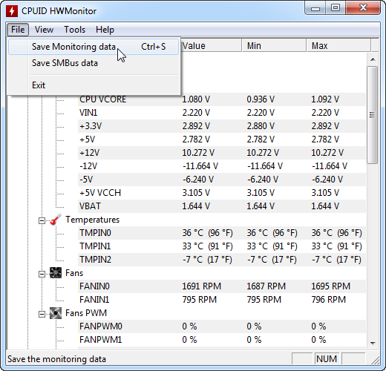Screen dimensions: 386x371
Task: Click the 1695 RPM maximum value
Action: coord(330,286)
